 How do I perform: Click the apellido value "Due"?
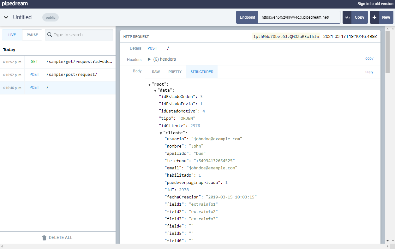[200, 154]
